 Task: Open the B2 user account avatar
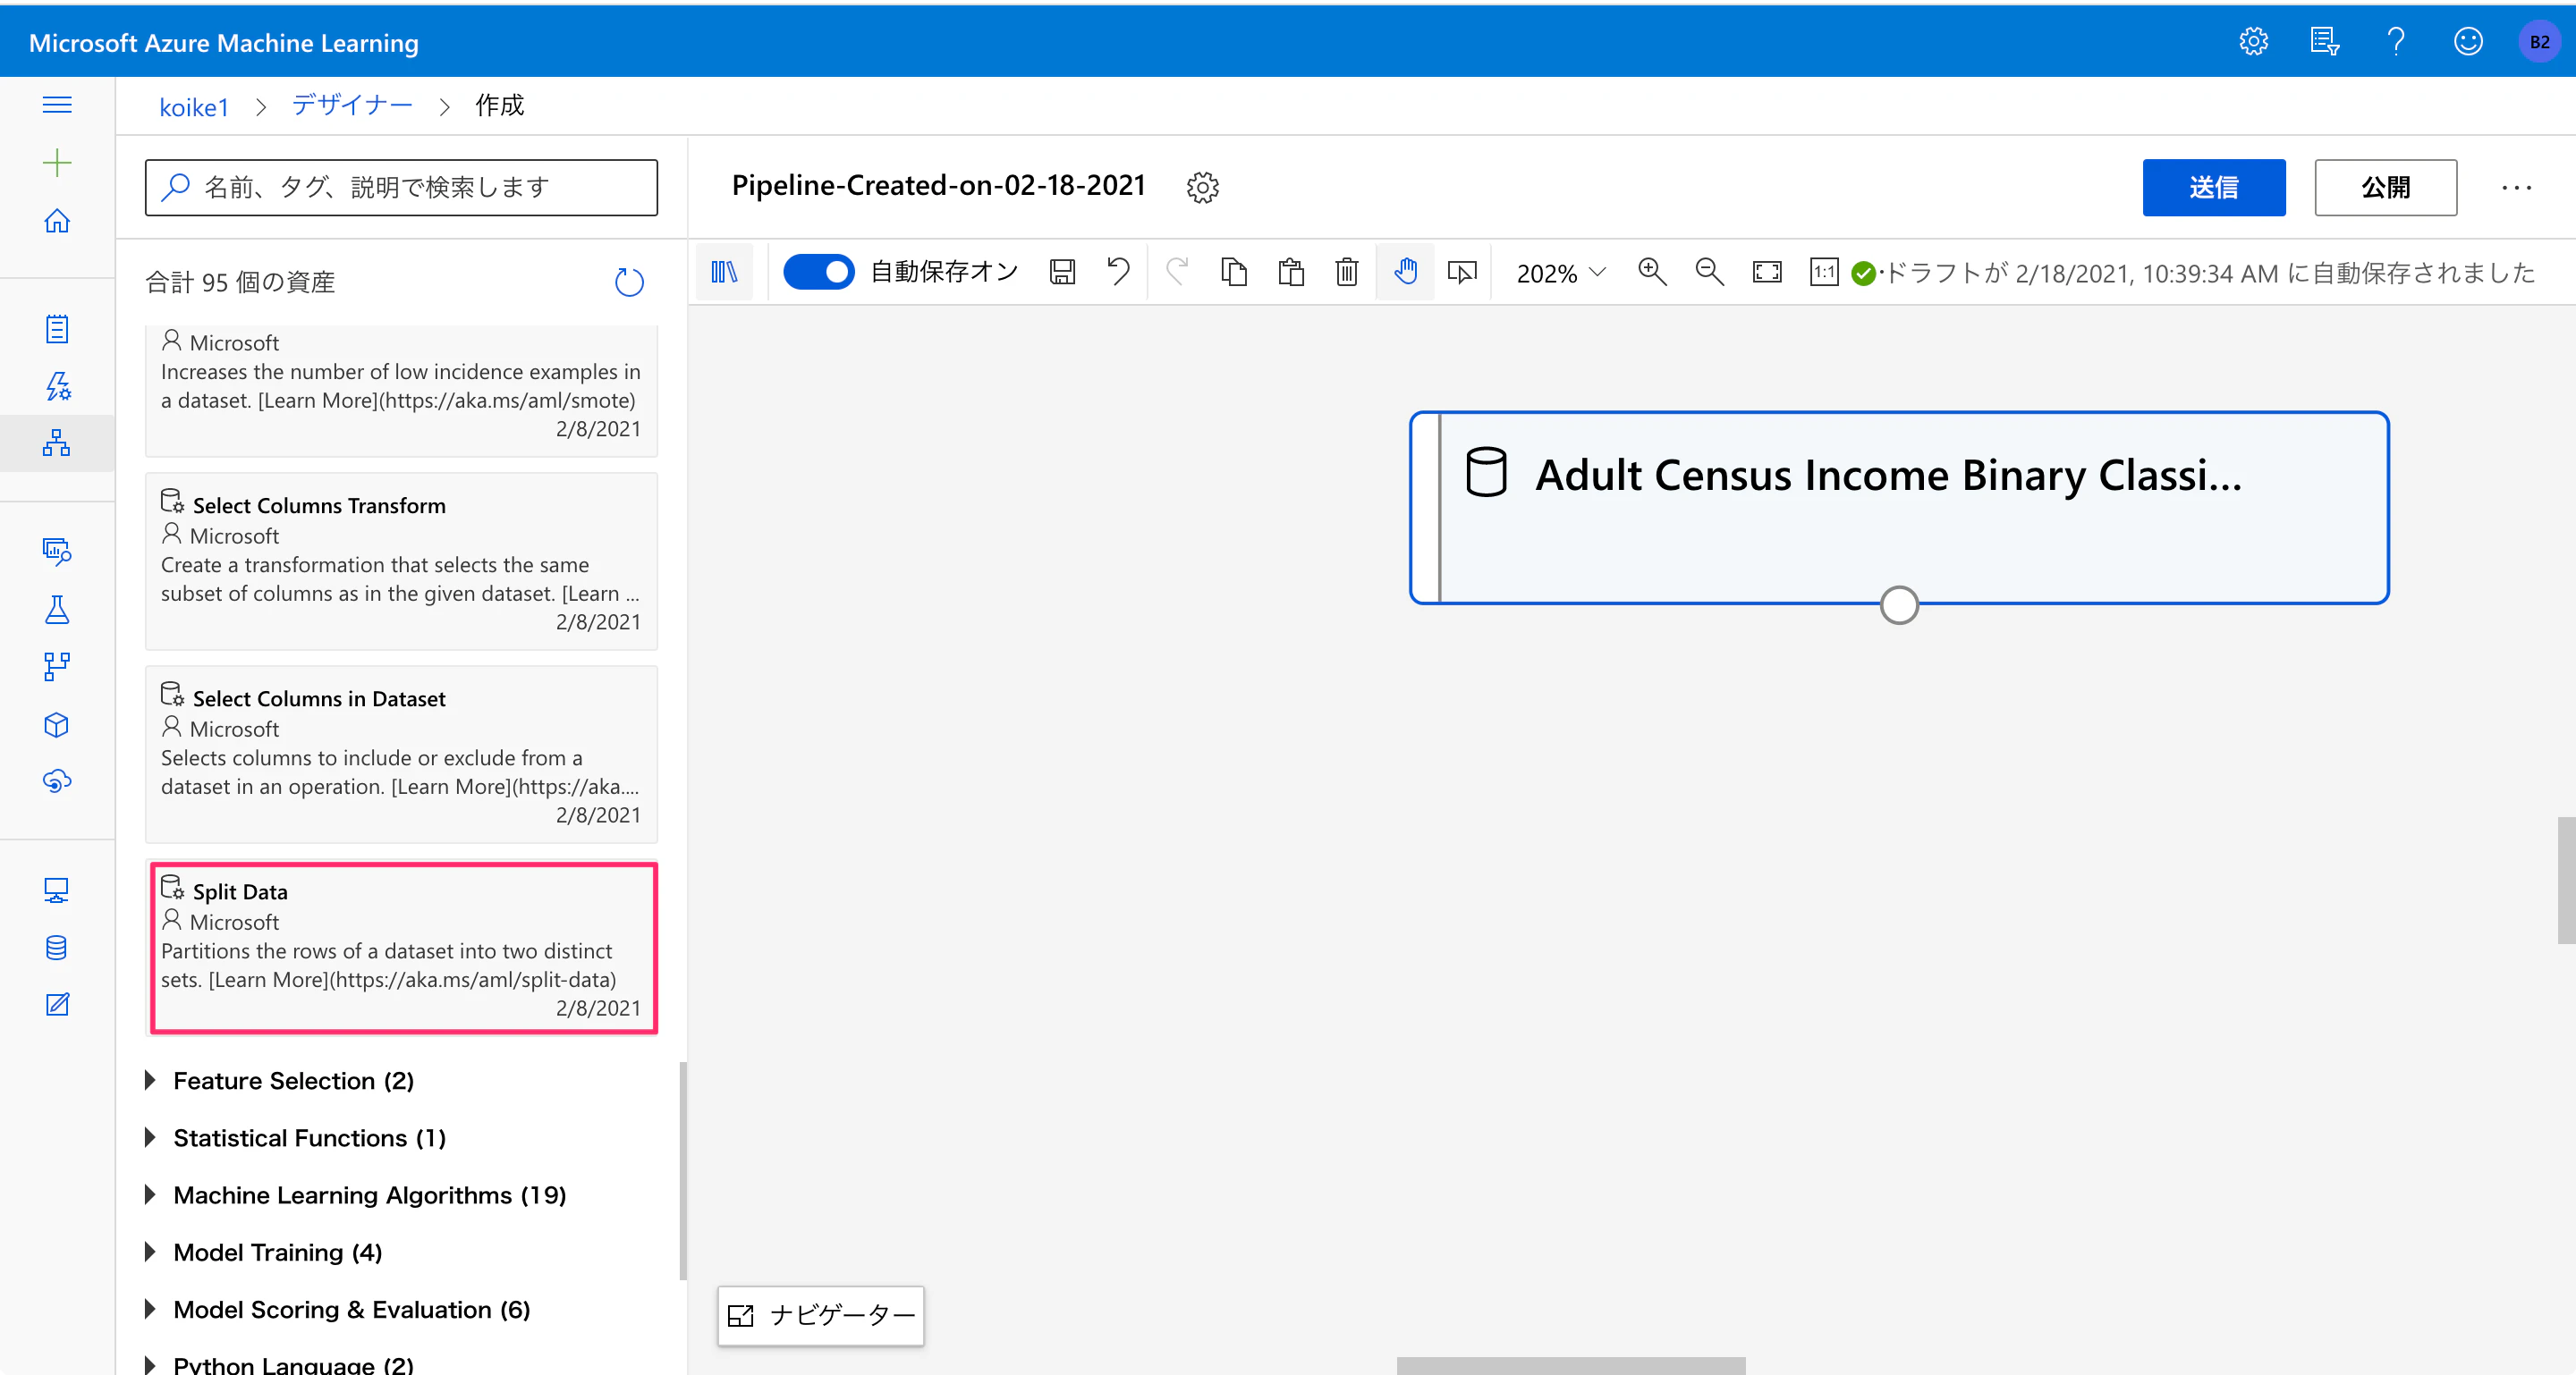click(x=2539, y=42)
